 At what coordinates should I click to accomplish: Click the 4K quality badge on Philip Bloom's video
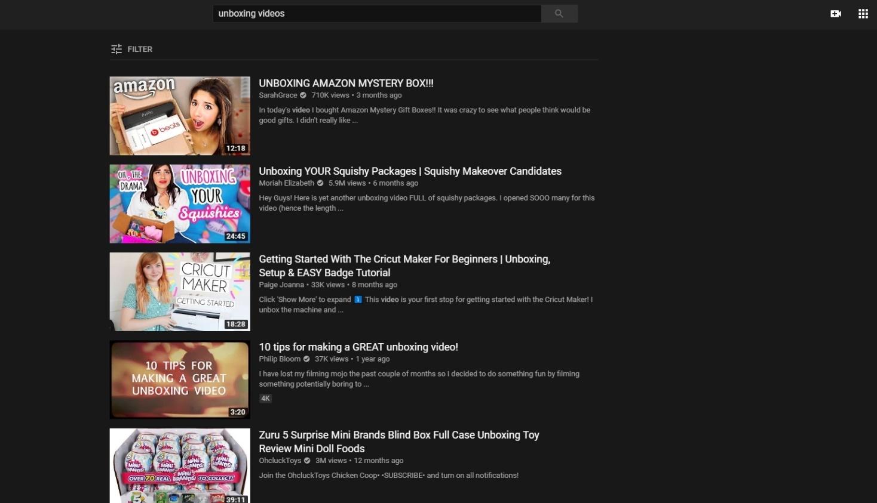[x=265, y=398]
